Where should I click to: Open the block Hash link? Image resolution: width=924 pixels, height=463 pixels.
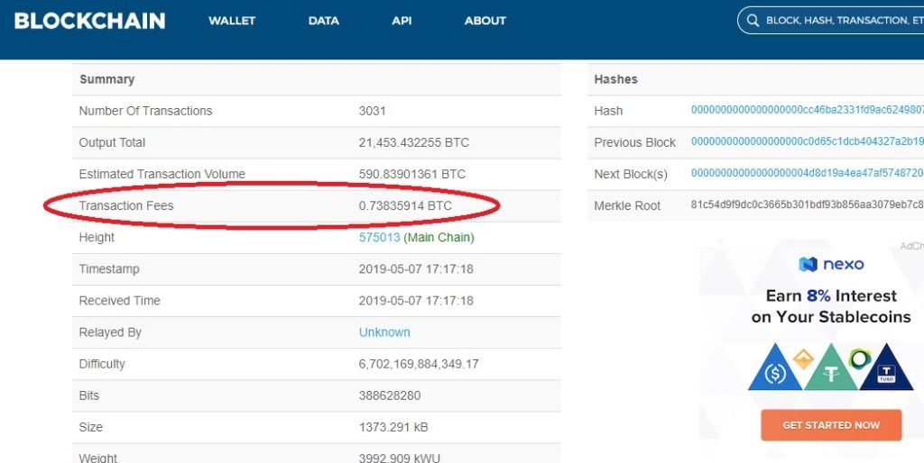[808, 111]
